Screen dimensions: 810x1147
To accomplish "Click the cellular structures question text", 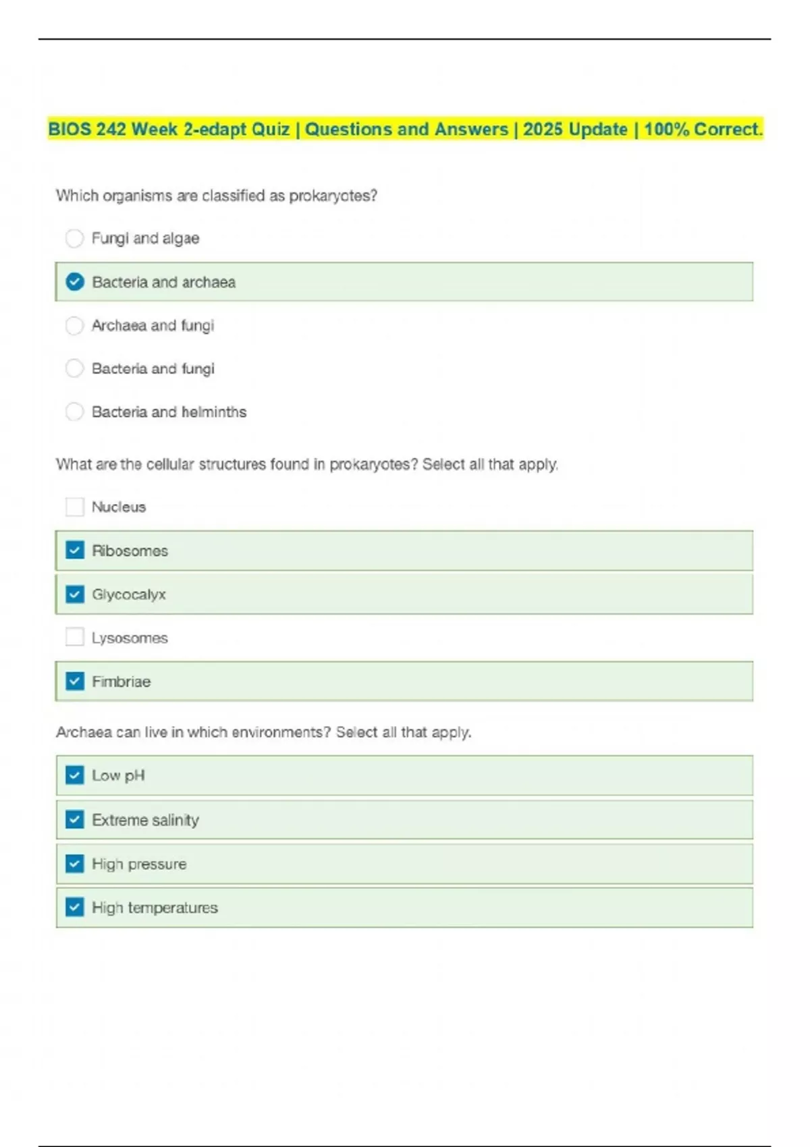I will [306, 464].
